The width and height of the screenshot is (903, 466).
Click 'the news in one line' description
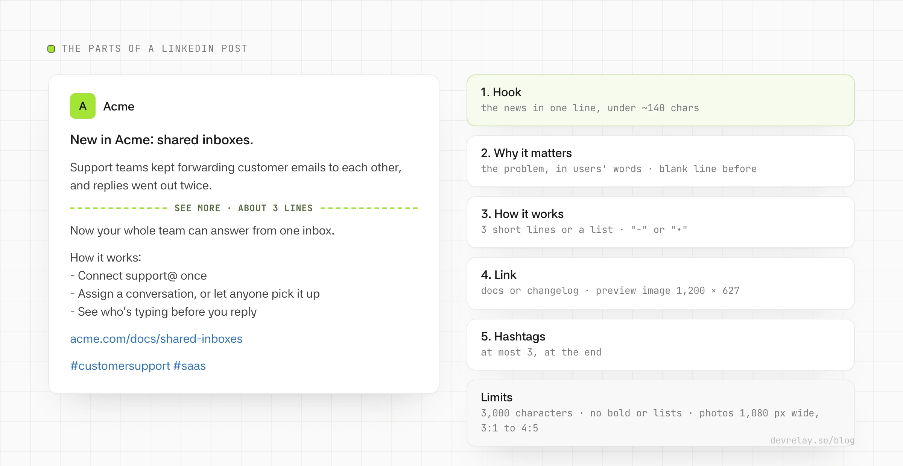(x=590, y=108)
